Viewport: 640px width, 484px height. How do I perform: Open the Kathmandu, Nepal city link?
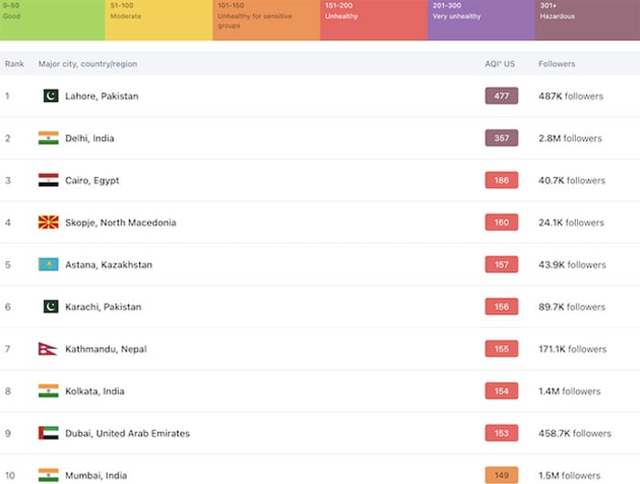tap(106, 349)
